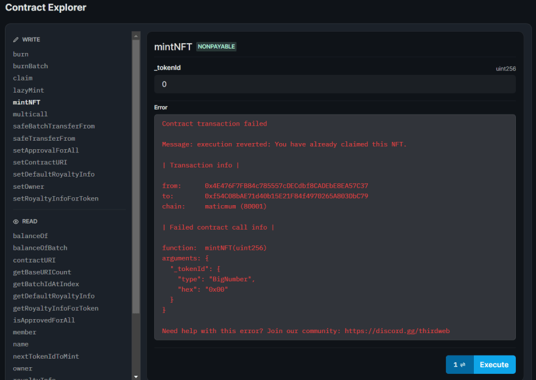Open the balanceOf read function

[x=30, y=236]
